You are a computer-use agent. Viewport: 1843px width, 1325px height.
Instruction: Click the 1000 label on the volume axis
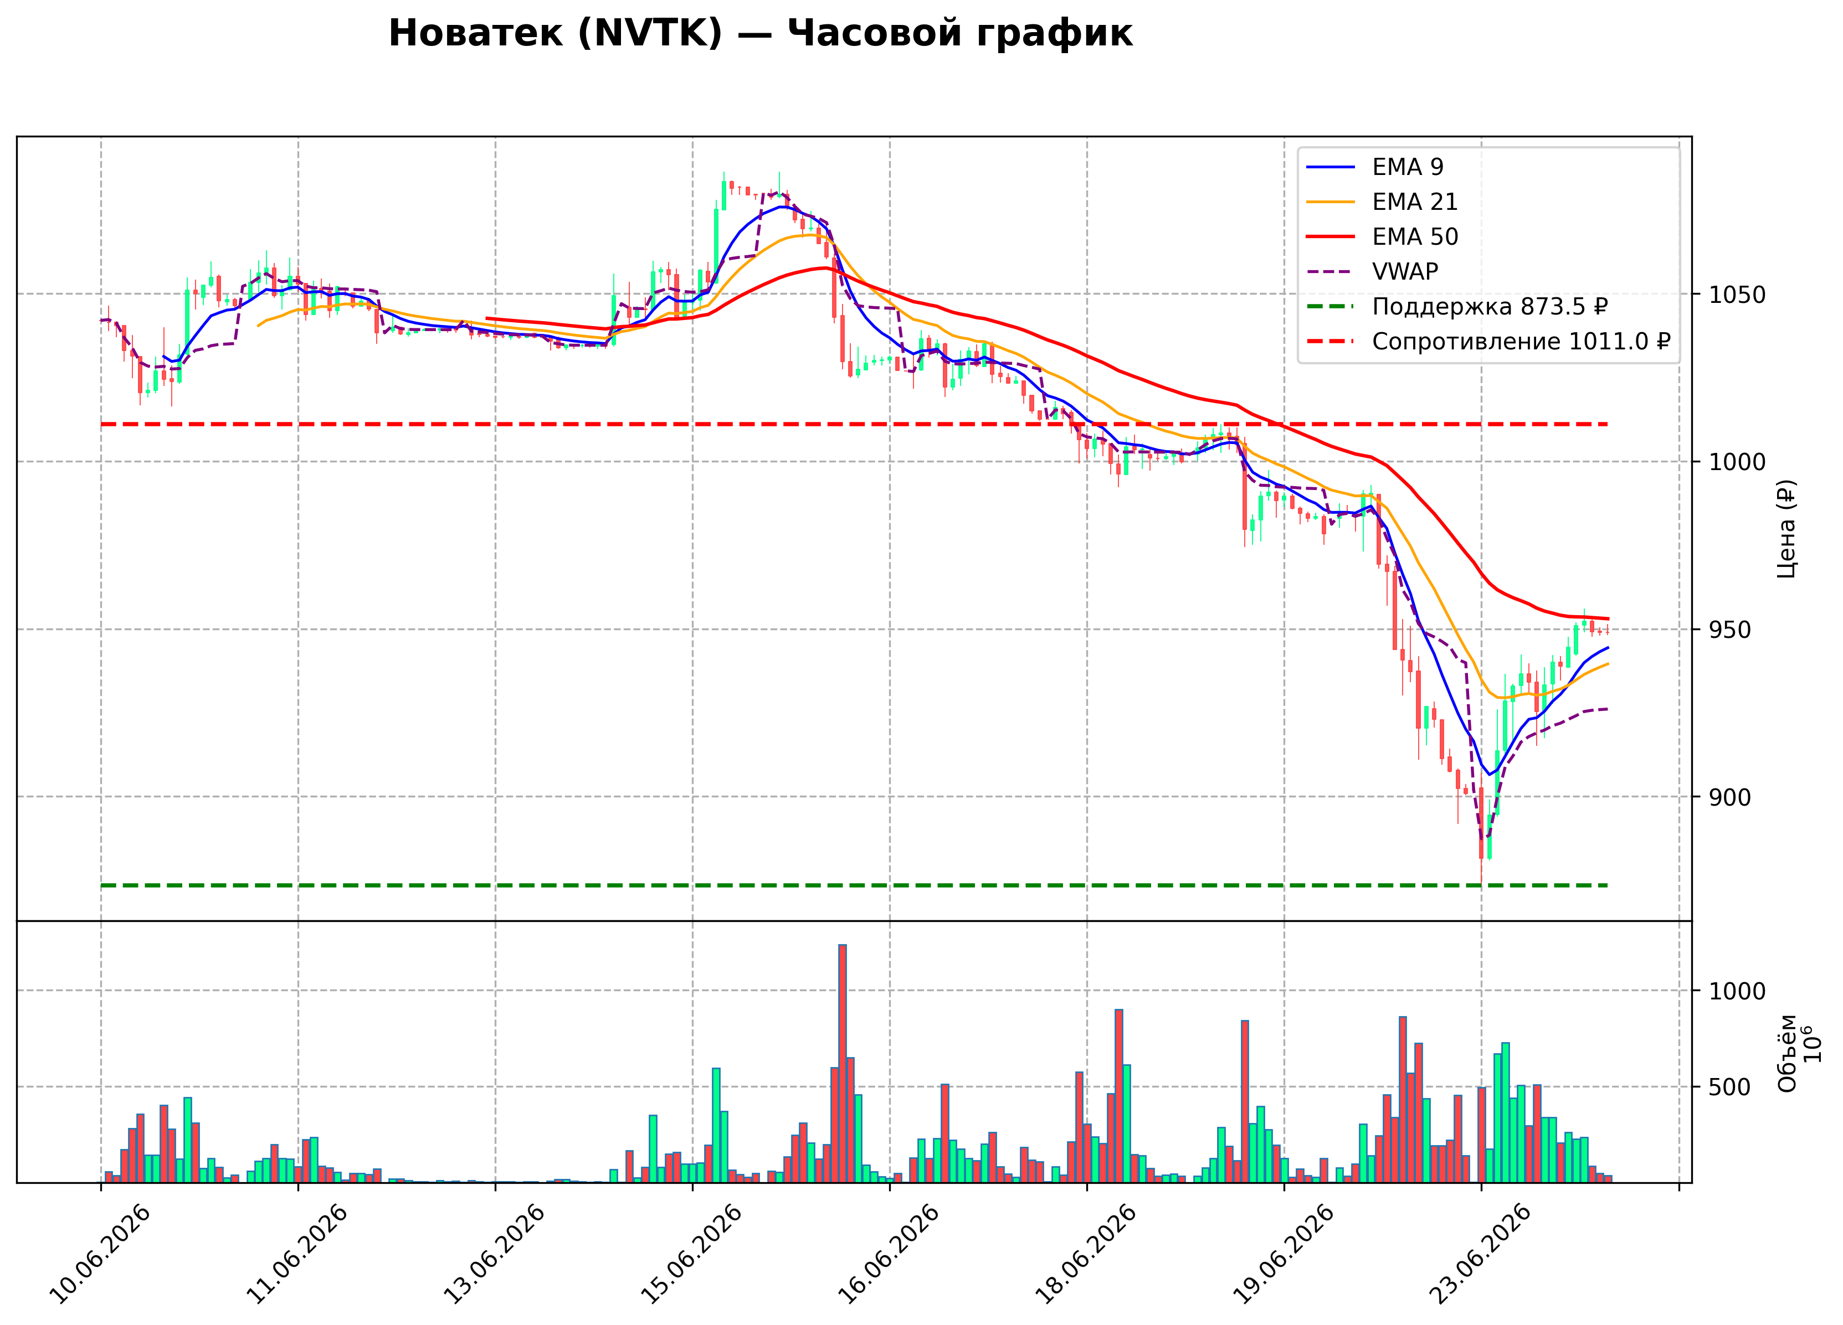[1737, 991]
